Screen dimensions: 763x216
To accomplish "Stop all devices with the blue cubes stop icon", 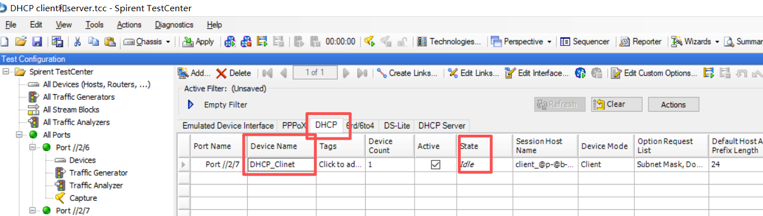I will [246, 42].
